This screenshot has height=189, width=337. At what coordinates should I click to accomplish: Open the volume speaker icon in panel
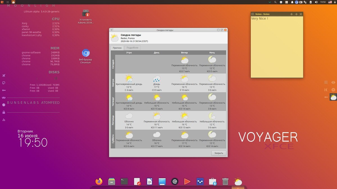pos(316,2)
